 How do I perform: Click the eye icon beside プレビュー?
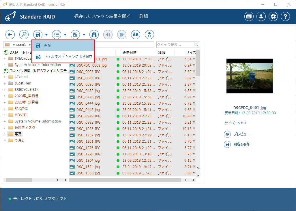point(227,134)
